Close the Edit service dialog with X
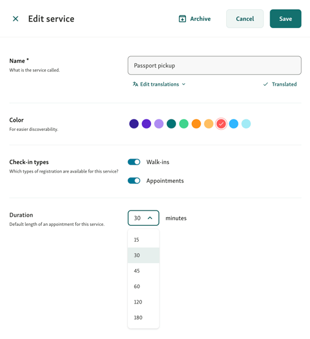Viewport: 310px width, 339px height. coord(15,19)
